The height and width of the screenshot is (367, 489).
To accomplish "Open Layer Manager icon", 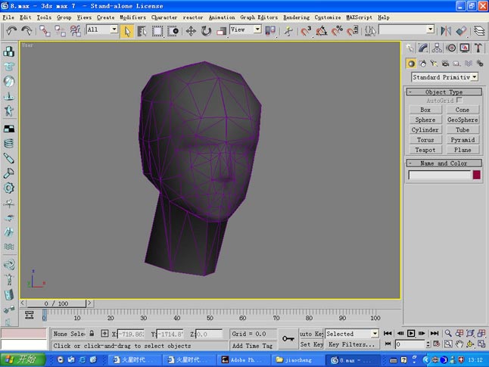I will [x=479, y=30].
